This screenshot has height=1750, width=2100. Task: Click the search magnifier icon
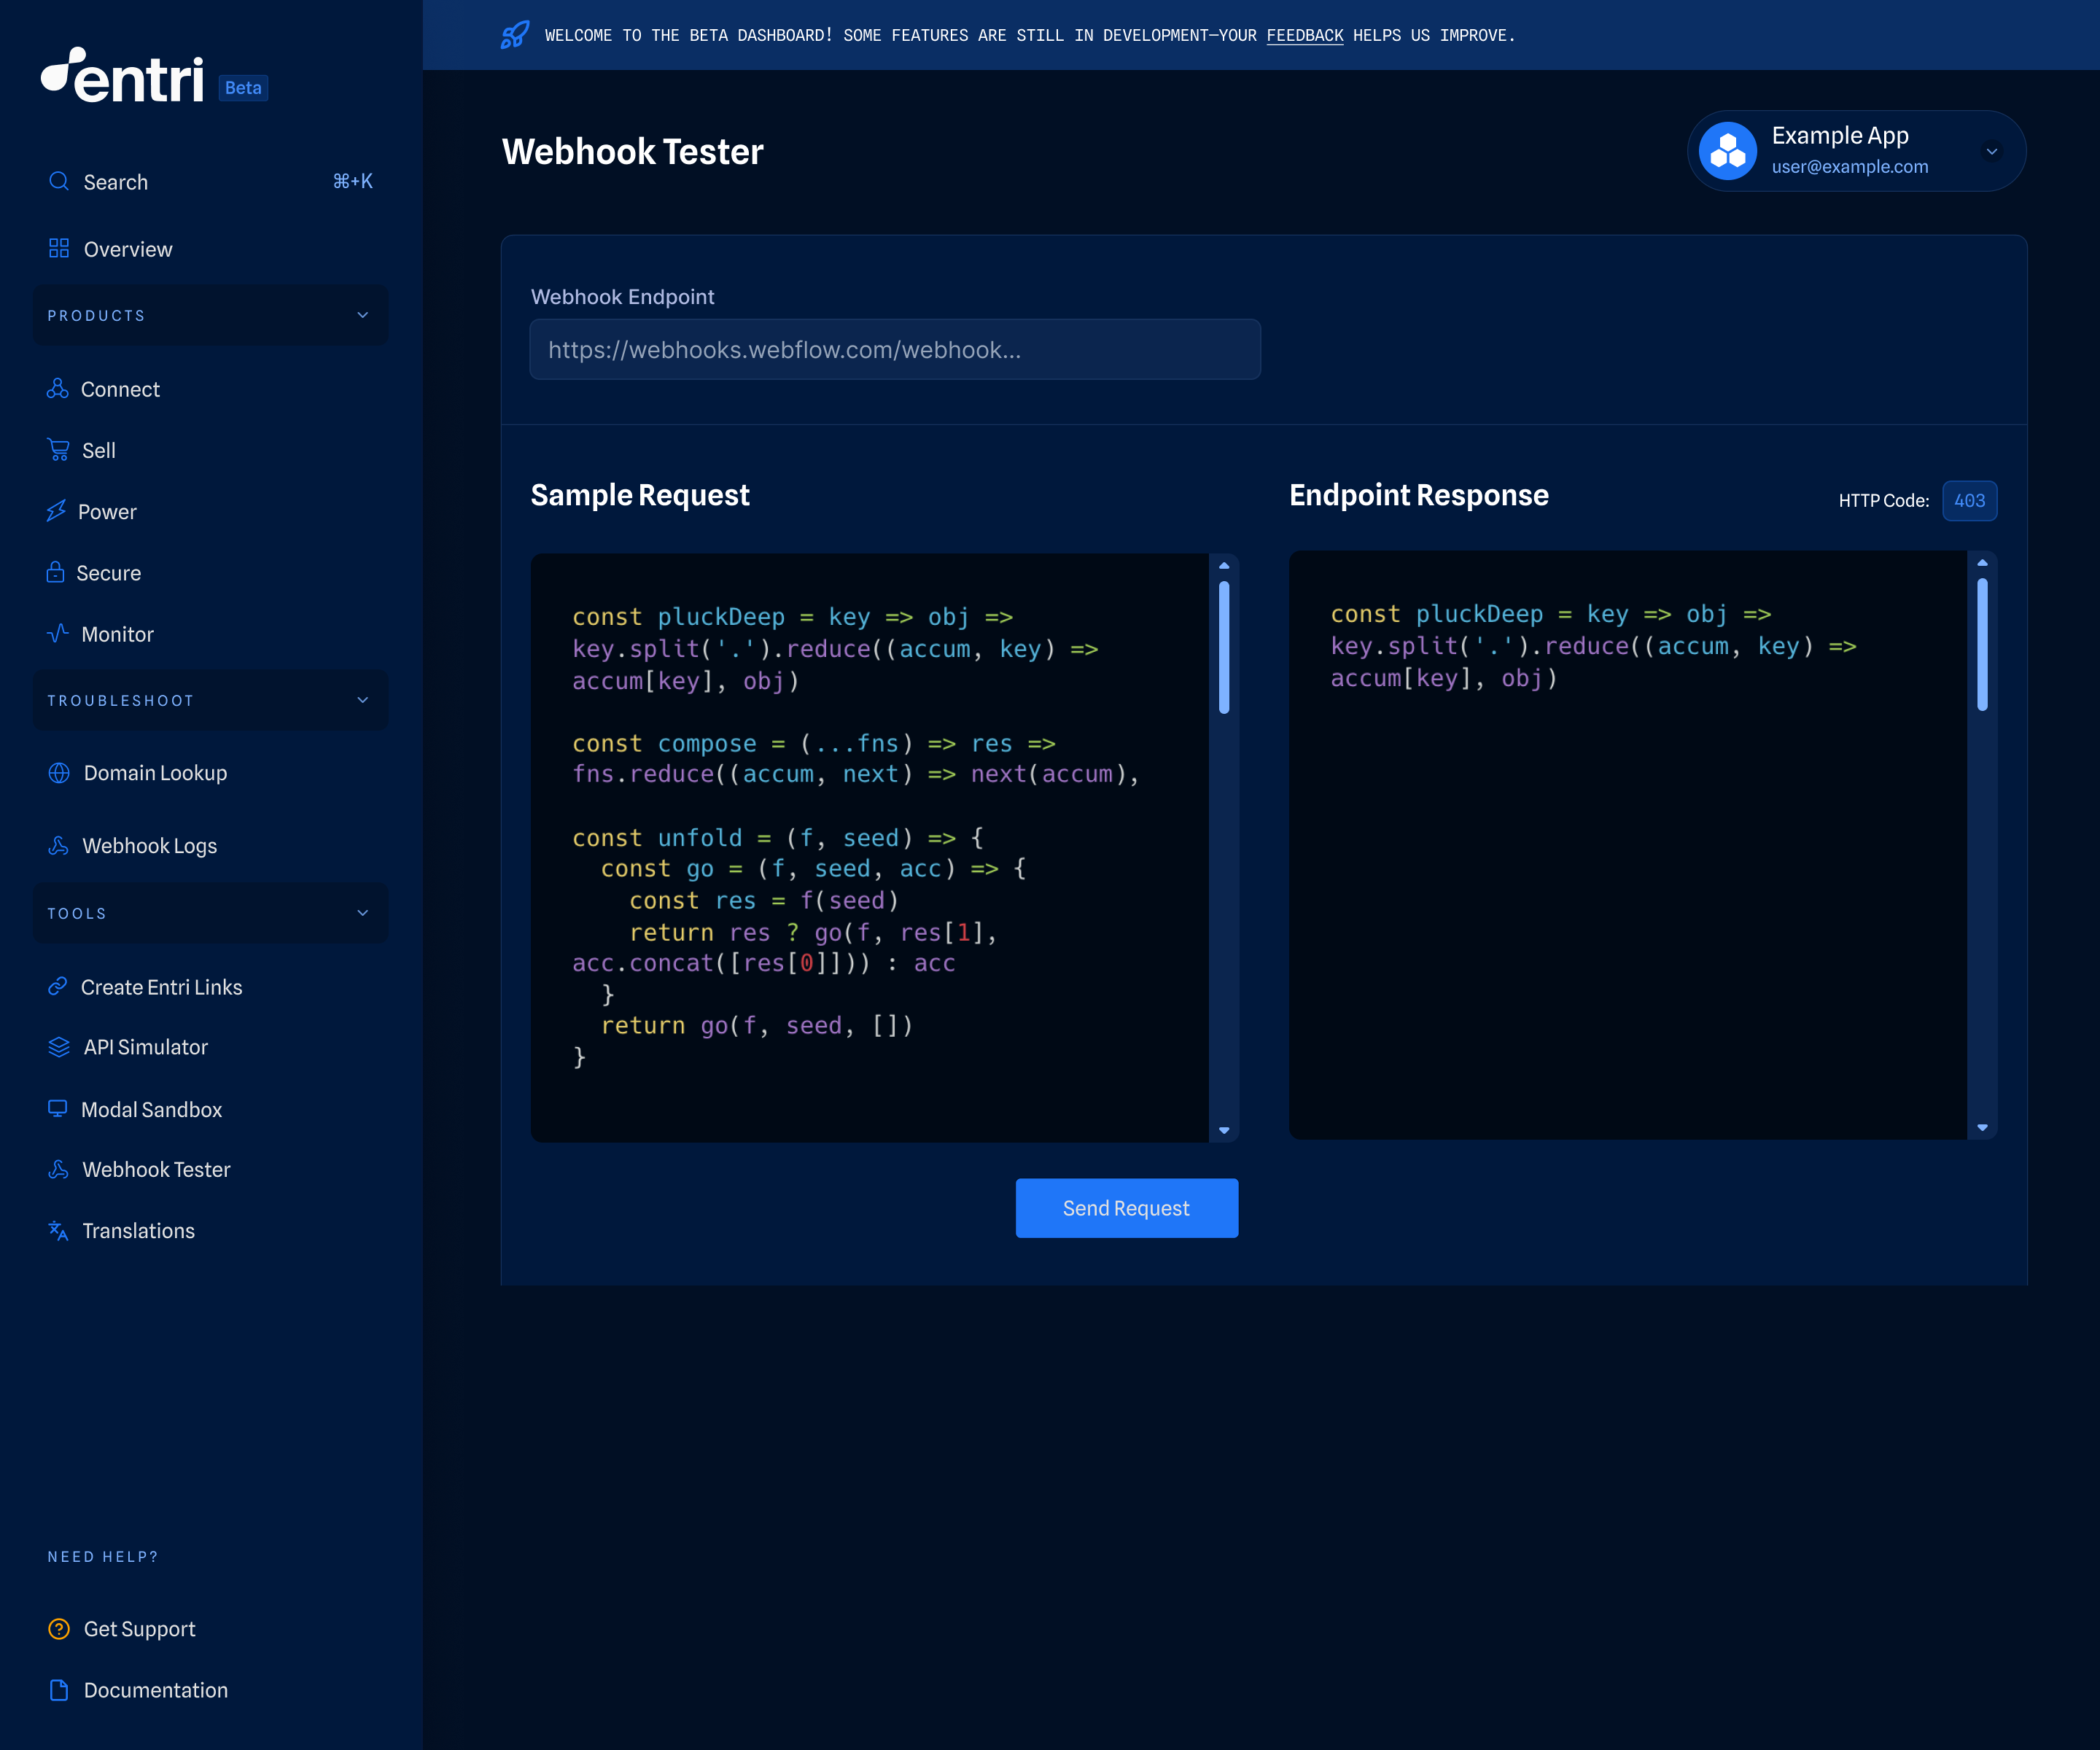tap(59, 181)
